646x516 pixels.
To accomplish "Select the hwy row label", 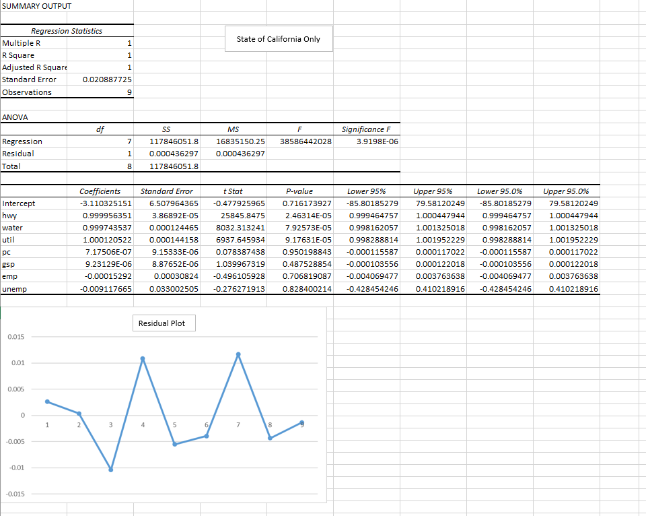I will (x=34, y=216).
